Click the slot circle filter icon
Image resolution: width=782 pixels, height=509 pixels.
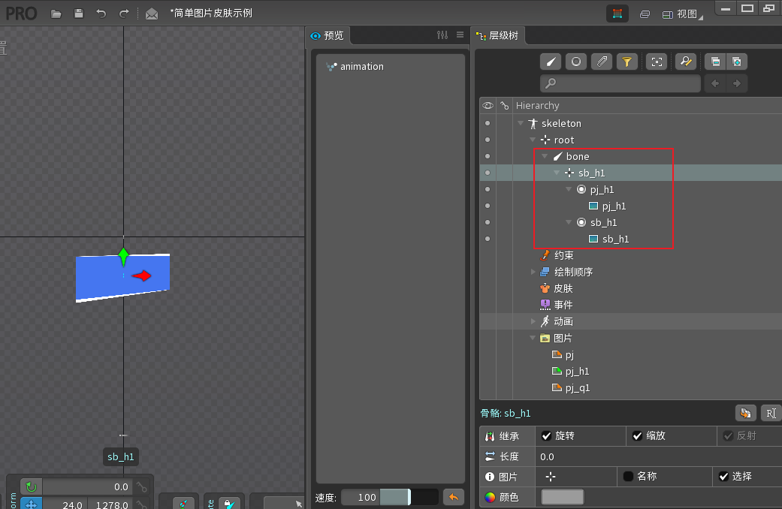click(x=576, y=62)
